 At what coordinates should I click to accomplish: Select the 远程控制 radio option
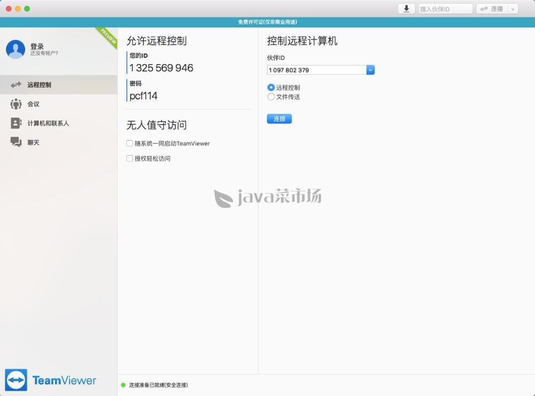click(271, 88)
